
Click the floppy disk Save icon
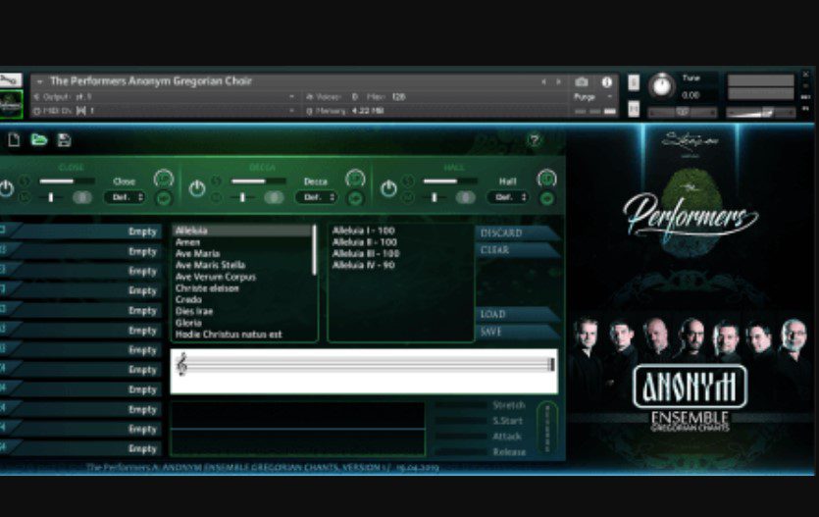tap(65, 140)
